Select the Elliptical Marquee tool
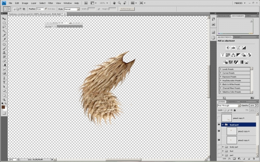Viewport: 260px width, 162px height. pyautogui.click(x=4, y=23)
